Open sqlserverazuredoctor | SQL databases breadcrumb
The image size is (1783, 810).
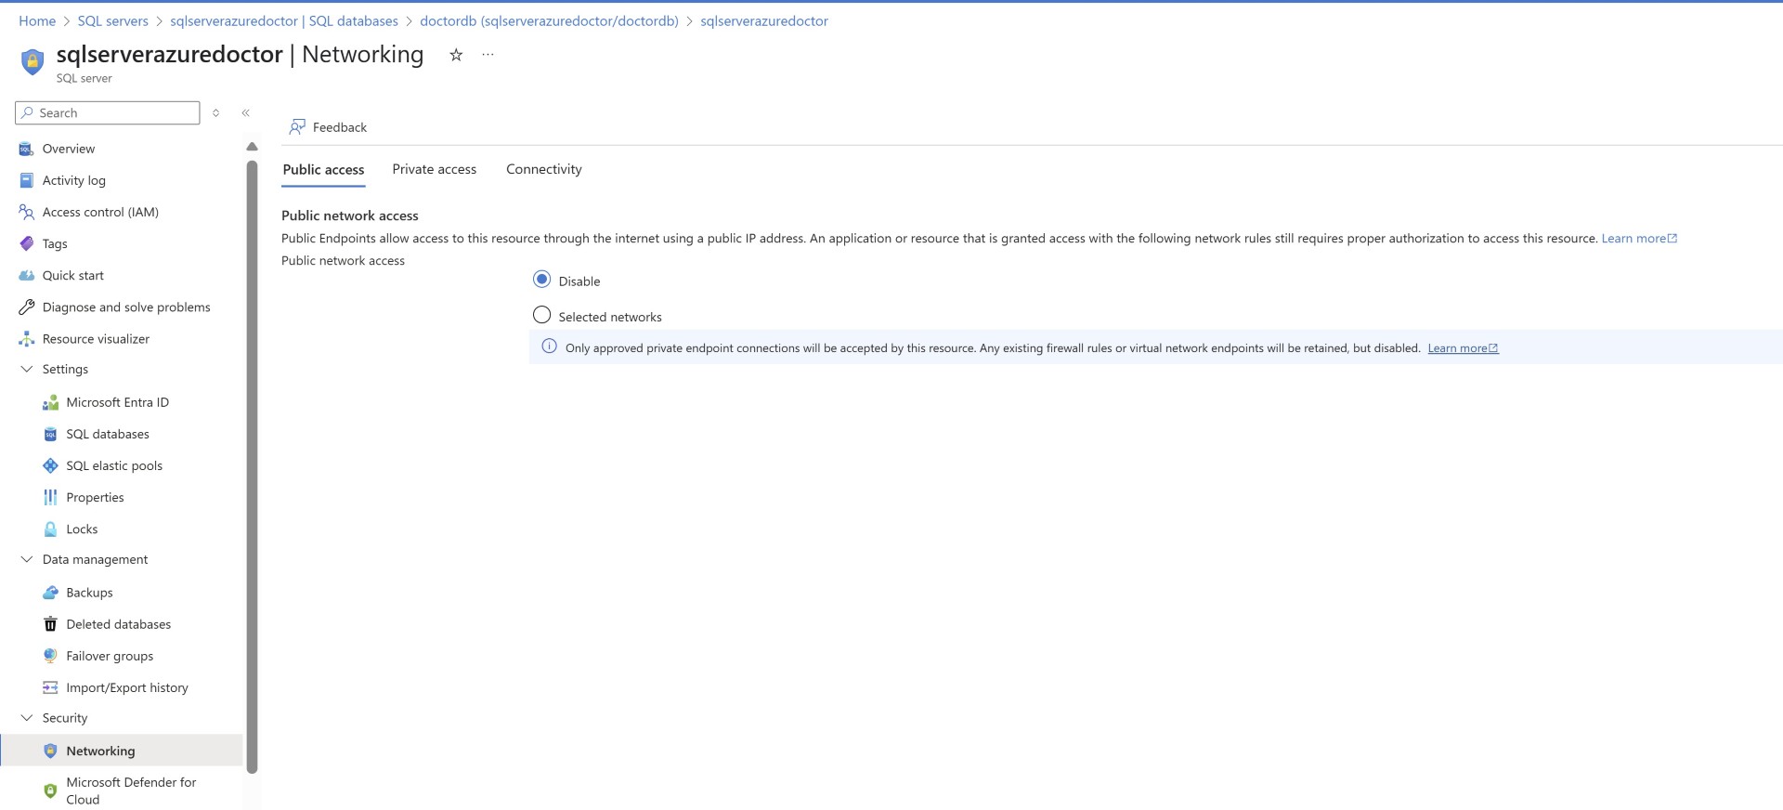(x=284, y=20)
